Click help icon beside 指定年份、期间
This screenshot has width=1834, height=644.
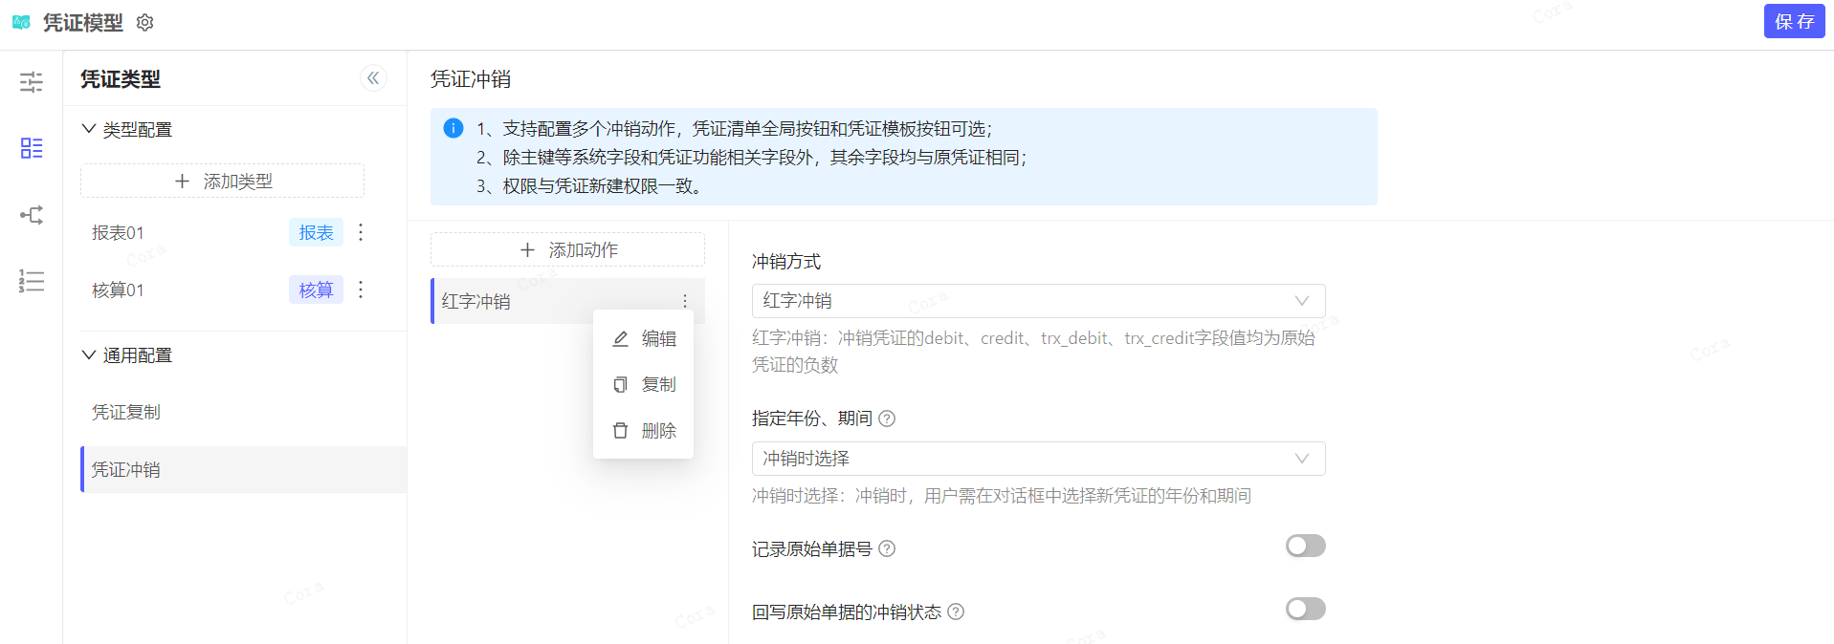(887, 419)
